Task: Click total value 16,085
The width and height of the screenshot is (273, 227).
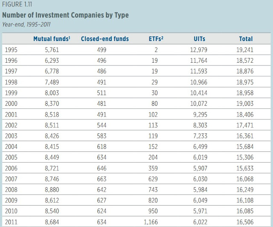Action: click(x=245, y=211)
